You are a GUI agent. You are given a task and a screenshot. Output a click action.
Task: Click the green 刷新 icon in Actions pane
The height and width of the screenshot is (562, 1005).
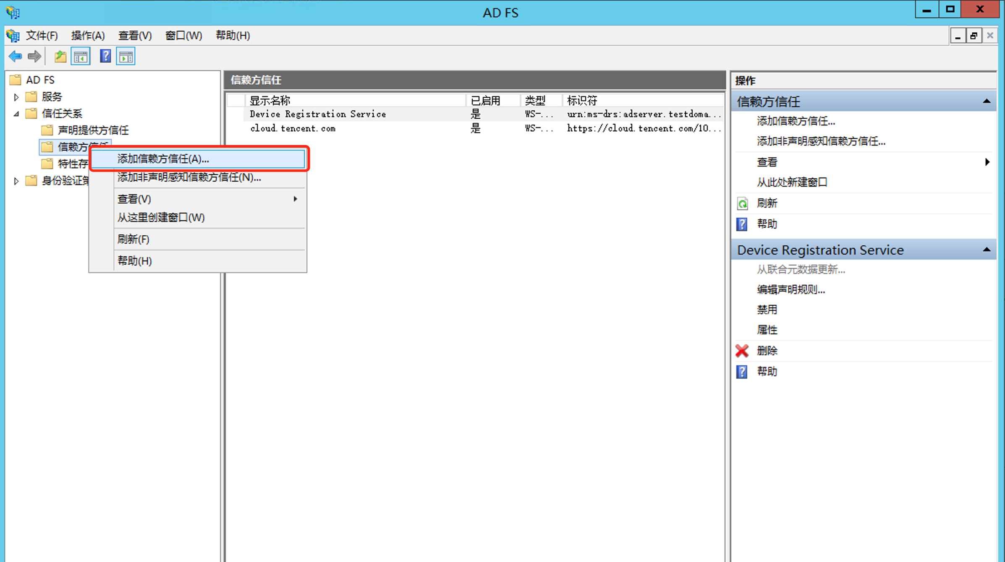(x=742, y=203)
